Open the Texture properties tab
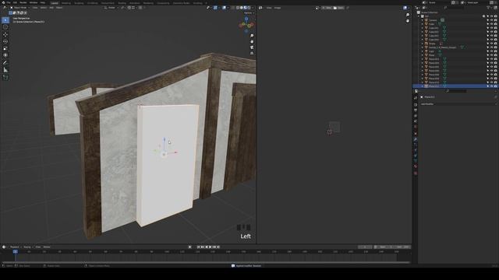The width and height of the screenshot is (499, 280). point(416,173)
